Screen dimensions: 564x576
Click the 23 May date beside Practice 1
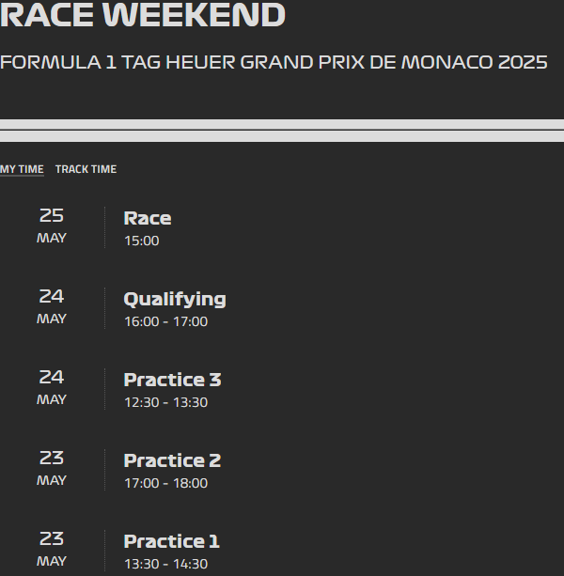(52, 549)
